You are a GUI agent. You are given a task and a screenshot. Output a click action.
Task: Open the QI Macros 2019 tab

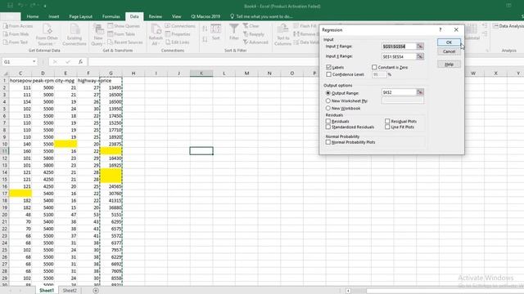click(206, 16)
